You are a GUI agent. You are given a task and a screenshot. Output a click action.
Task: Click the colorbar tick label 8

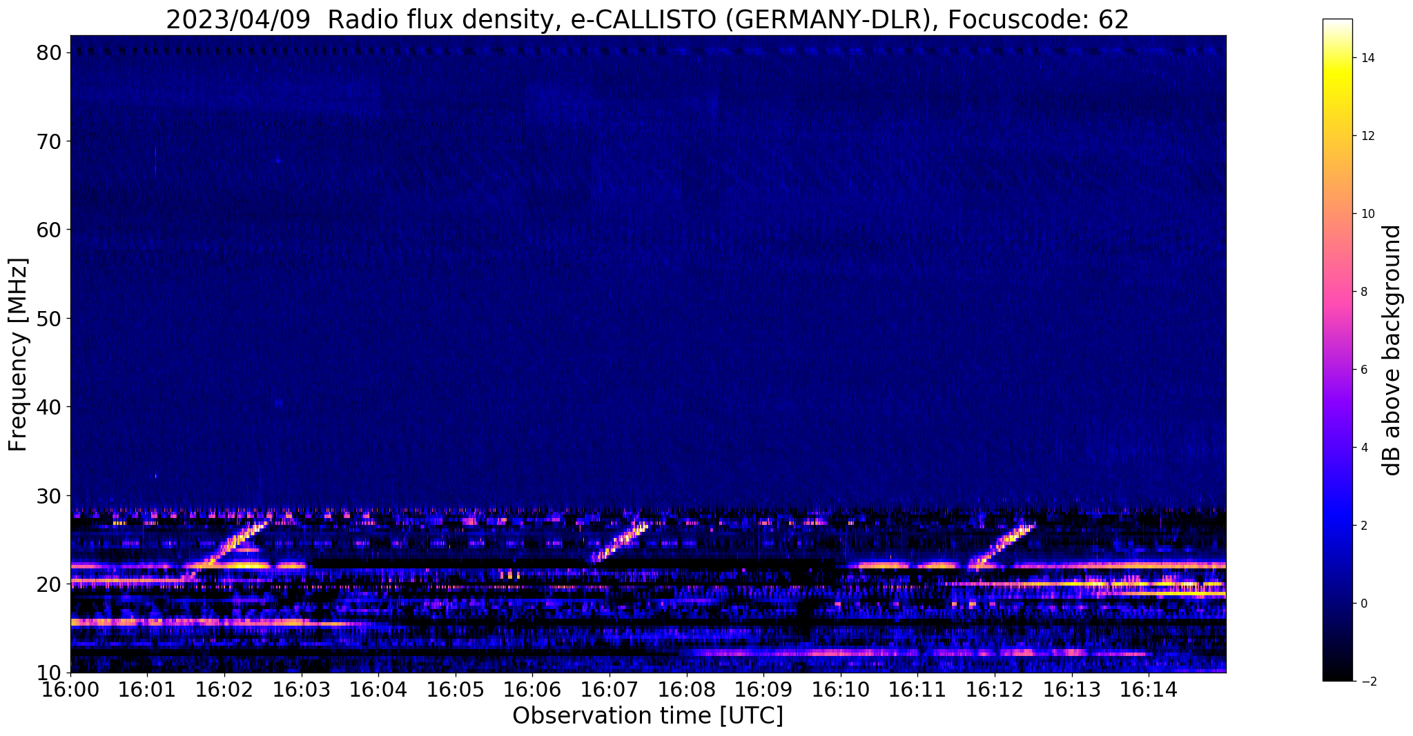(1363, 292)
